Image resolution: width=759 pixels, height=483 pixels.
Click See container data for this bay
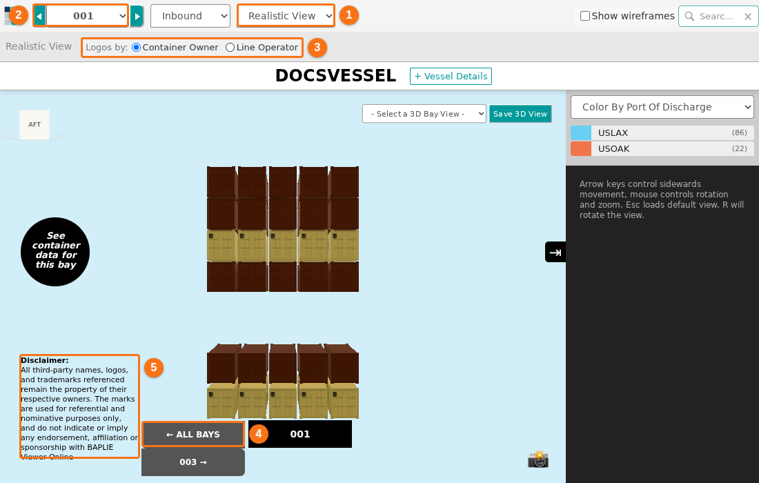click(55, 252)
